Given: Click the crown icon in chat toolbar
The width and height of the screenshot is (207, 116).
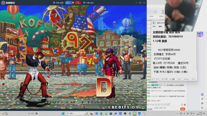Looking at the screenshot, I should pyautogui.click(x=153, y=105).
